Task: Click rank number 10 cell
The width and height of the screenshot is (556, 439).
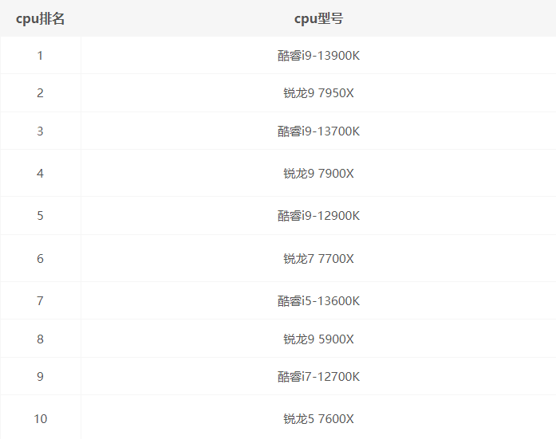Action: pos(40,419)
